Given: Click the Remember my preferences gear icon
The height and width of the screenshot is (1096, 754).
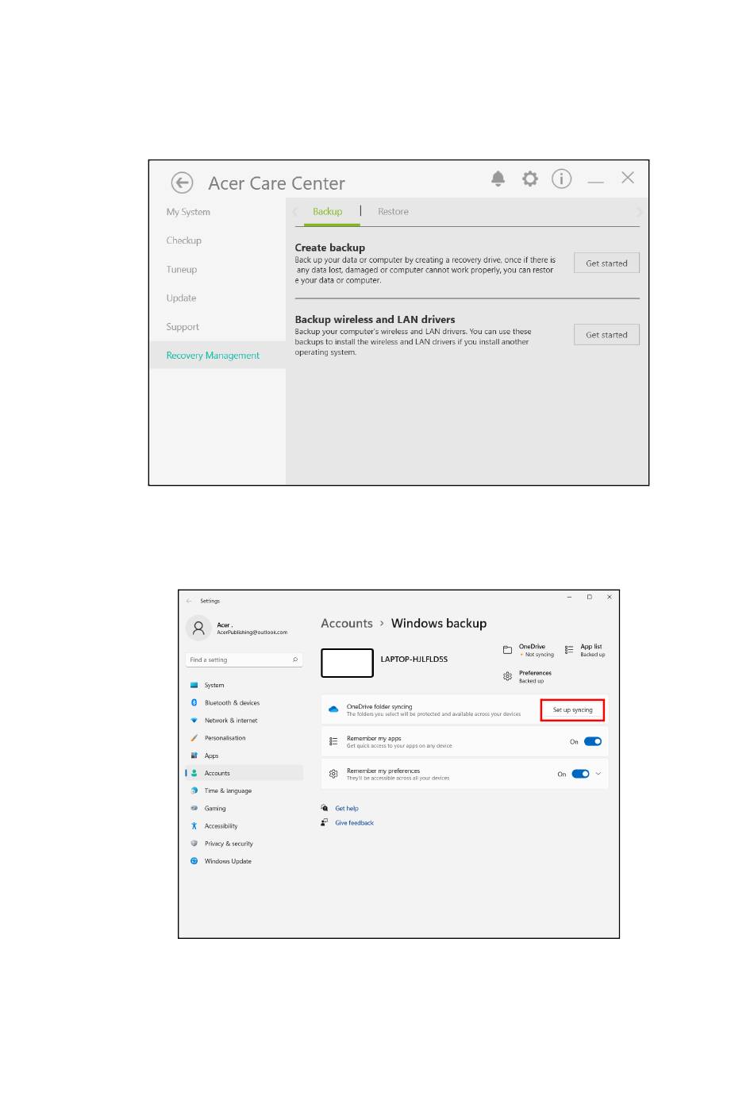Looking at the screenshot, I should (x=333, y=774).
